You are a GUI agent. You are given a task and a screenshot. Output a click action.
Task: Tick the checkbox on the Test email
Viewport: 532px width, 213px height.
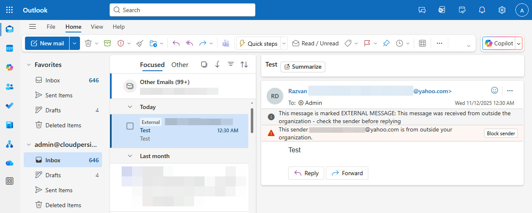coord(130,126)
